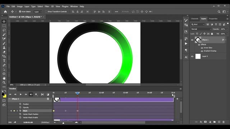The image size is (230, 129).
Task: Toggle Inner Glow effect visibility
Action: (x=202, y=48)
